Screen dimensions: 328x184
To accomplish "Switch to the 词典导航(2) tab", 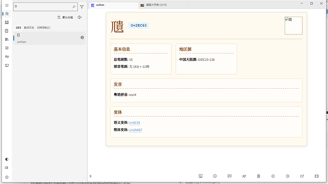I will pos(44,28).
